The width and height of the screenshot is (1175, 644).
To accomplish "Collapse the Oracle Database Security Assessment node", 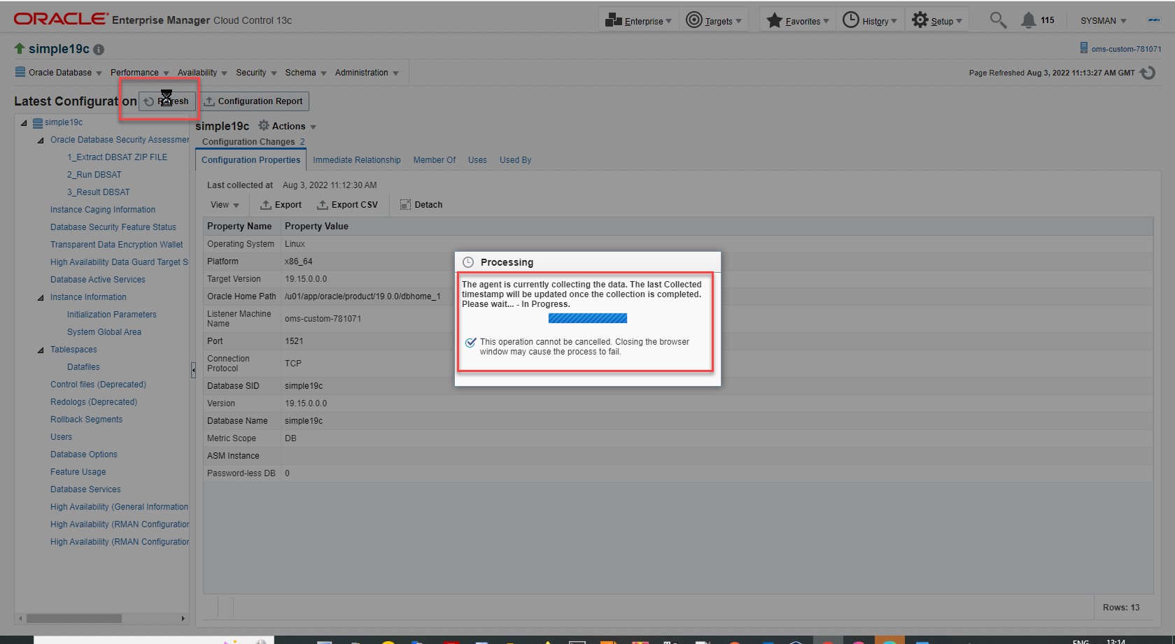I will (x=41, y=141).
